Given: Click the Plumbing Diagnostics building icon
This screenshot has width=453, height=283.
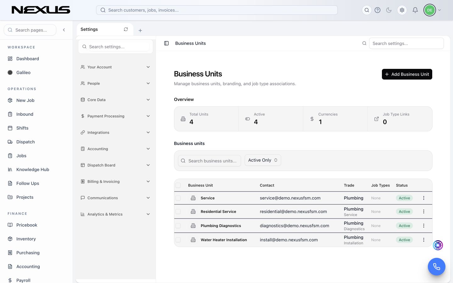Looking at the screenshot, I should 193,226.
